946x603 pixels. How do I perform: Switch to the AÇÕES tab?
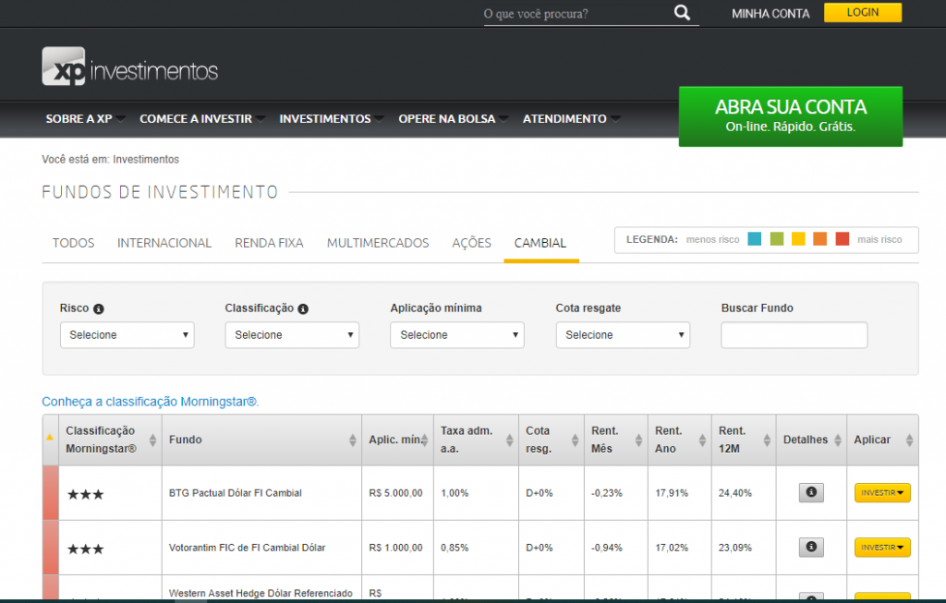click(x=472, y=243)
